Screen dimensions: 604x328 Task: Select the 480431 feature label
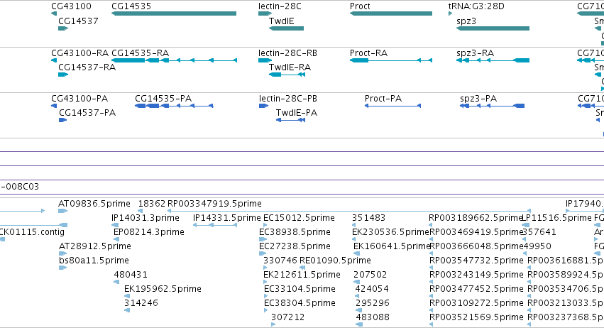(x=131, y=275)
